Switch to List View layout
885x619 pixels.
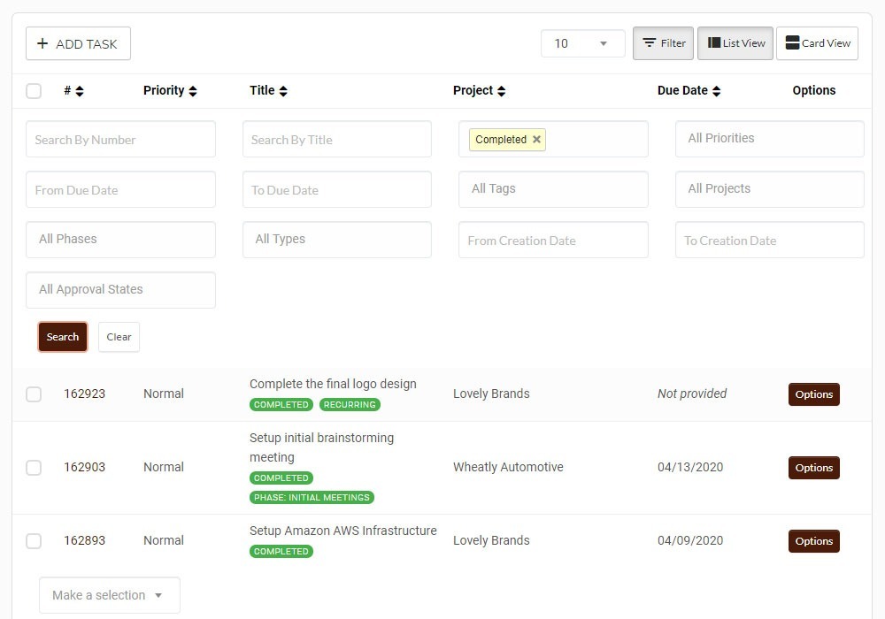point(735,43)
